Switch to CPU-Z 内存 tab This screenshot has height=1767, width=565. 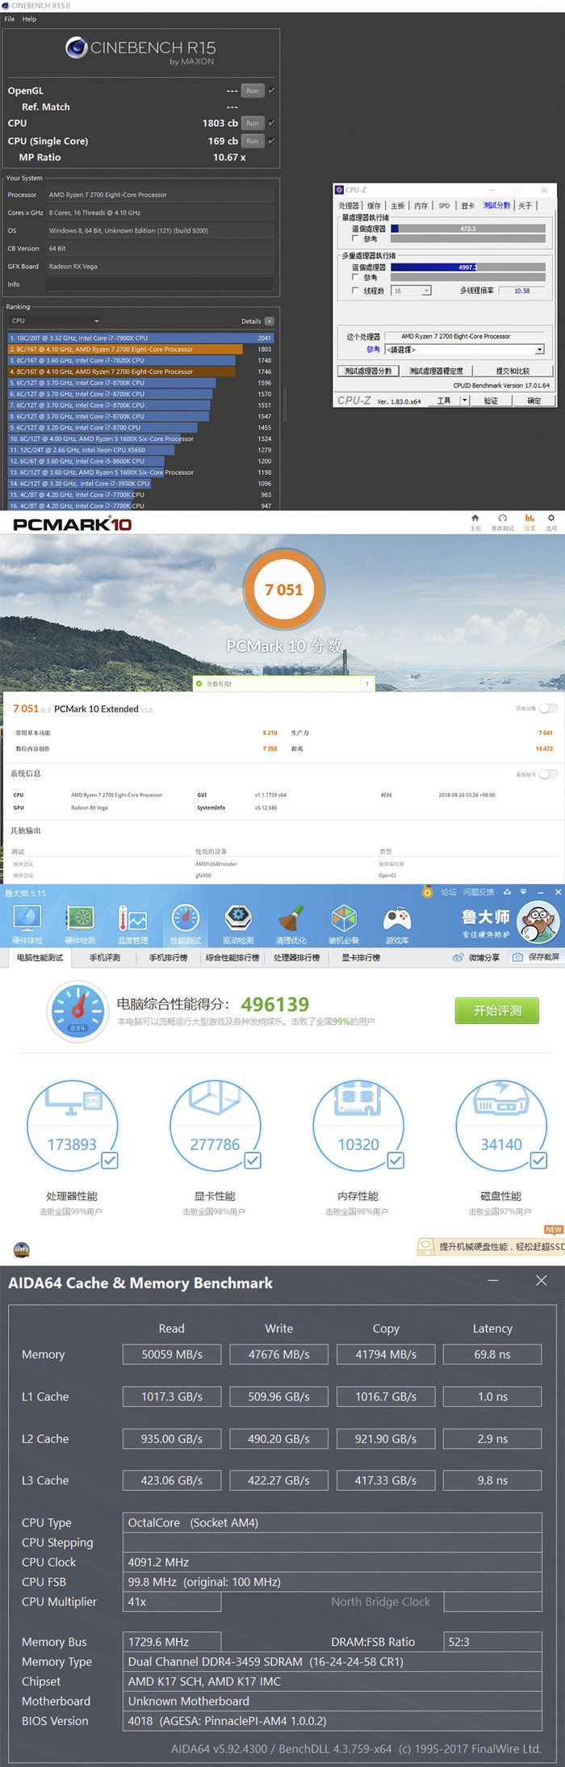coord(421,206)
